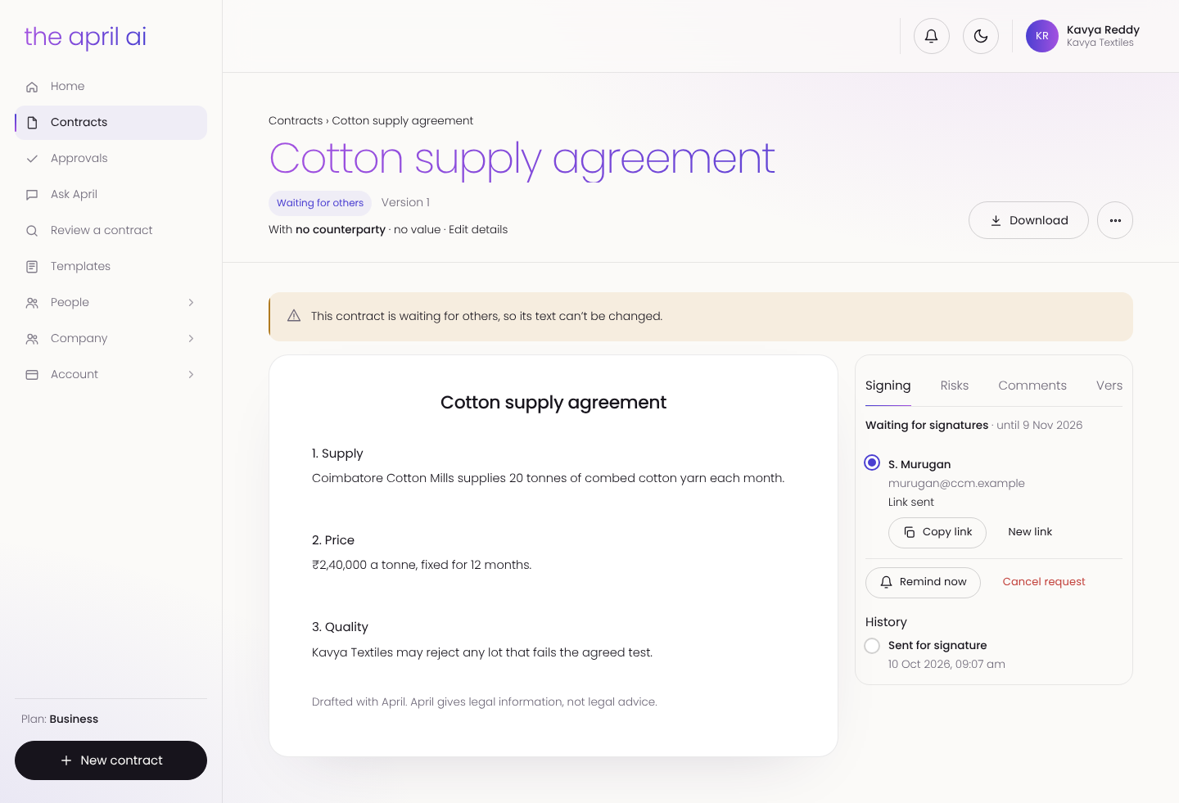Click the 1. Supply clause heading
Viewport: 1179px width, 803px height.
click(337, 453)
